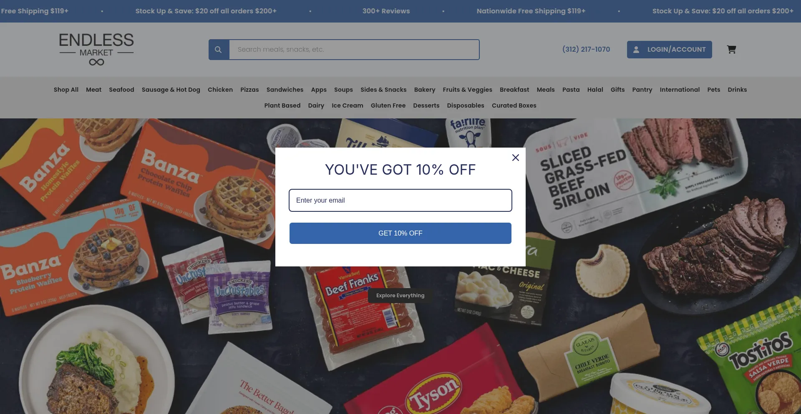Viewport: 801px width, 414px height.
Task: Open the Plant Based category
Action: click(282, 105)
